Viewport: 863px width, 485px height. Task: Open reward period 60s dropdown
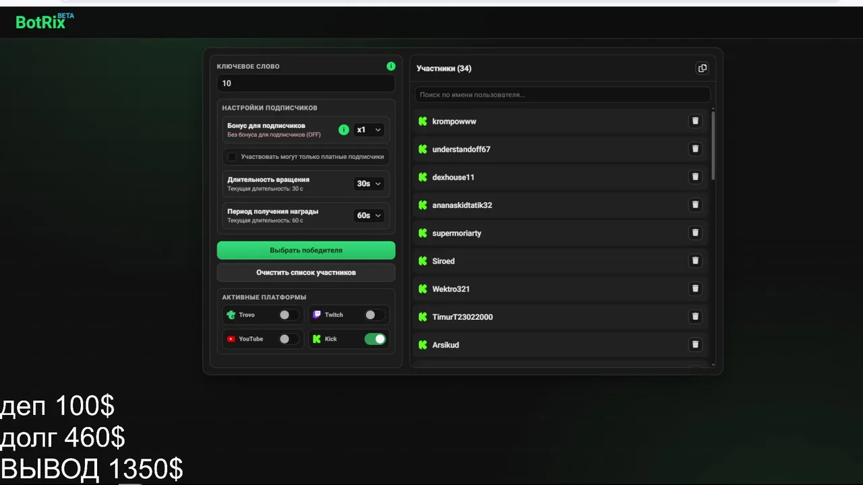point(369,216)
